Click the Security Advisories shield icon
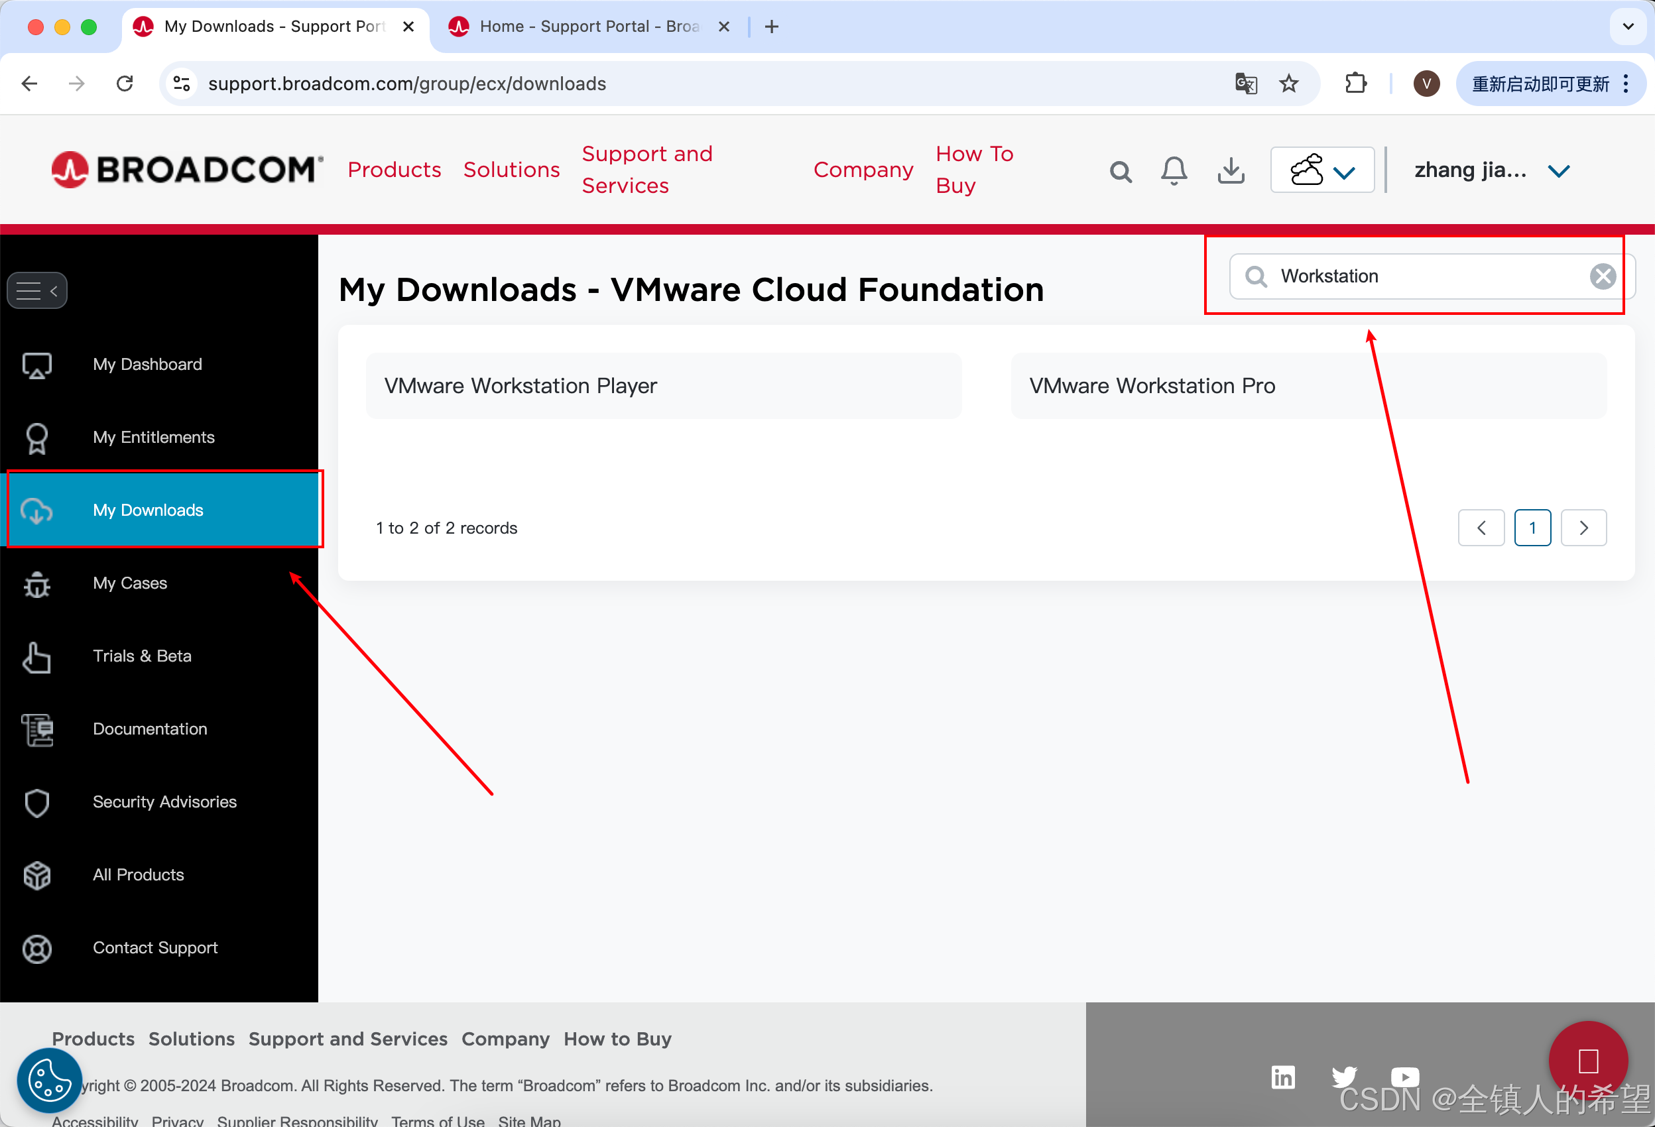Image resolution: width=1655 pixels, height=1127 pixels. pyautogui.click(x=37, y=803)
